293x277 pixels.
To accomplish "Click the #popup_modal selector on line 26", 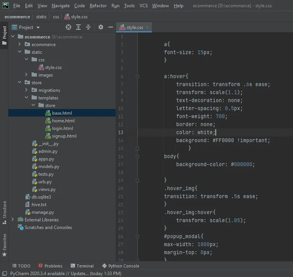I will tap(182, 236).
